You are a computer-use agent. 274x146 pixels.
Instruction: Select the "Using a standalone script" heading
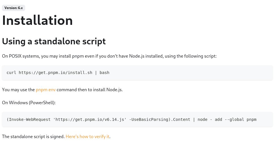pyautogui.click(x=54, y=41)
